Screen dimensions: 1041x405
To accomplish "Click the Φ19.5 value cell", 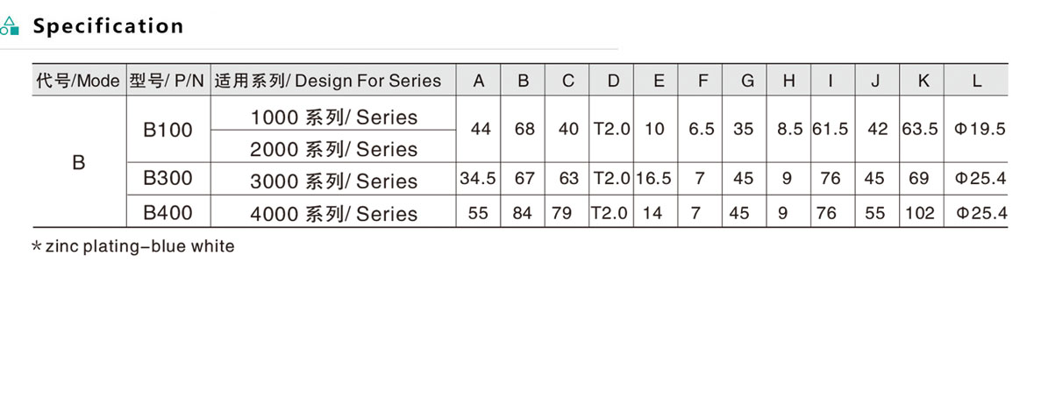I will (979, 129).
